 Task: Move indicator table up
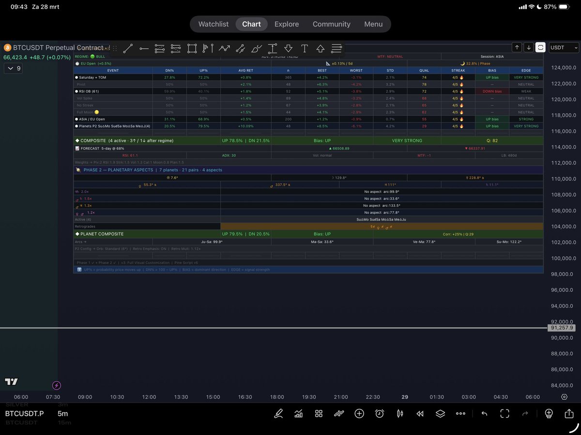coord(517,47)
